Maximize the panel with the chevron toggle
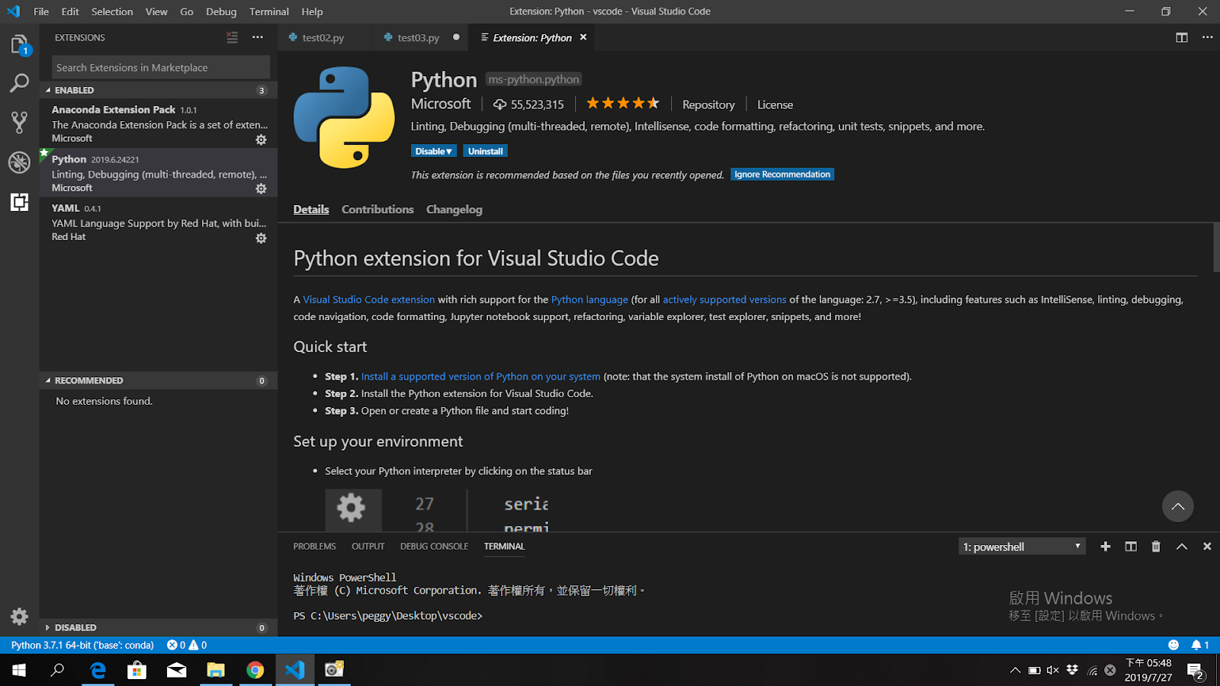 tap(1181, 546)
